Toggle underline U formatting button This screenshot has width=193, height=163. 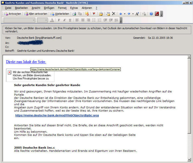[x=70, y=20]
